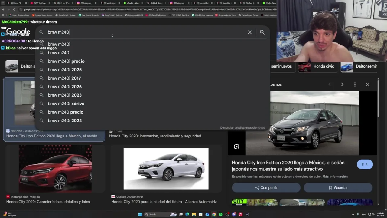The image size is (387, 218).
Task: Reload the page in the browser
Action: [x=14, y=9]
